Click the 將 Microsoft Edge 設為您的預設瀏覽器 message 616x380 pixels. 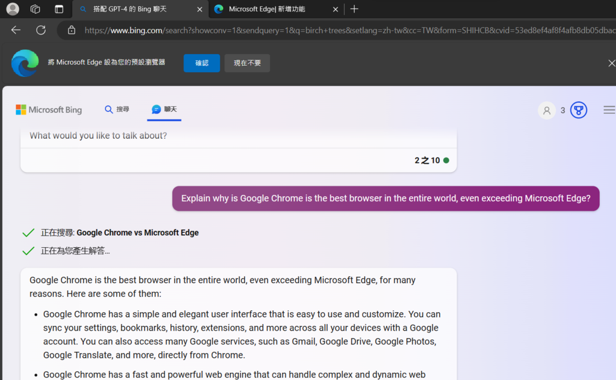click(106, 62)
